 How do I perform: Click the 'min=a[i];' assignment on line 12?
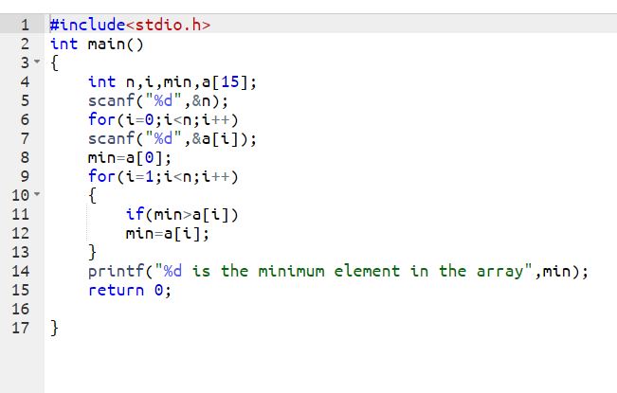click(168, 233)
